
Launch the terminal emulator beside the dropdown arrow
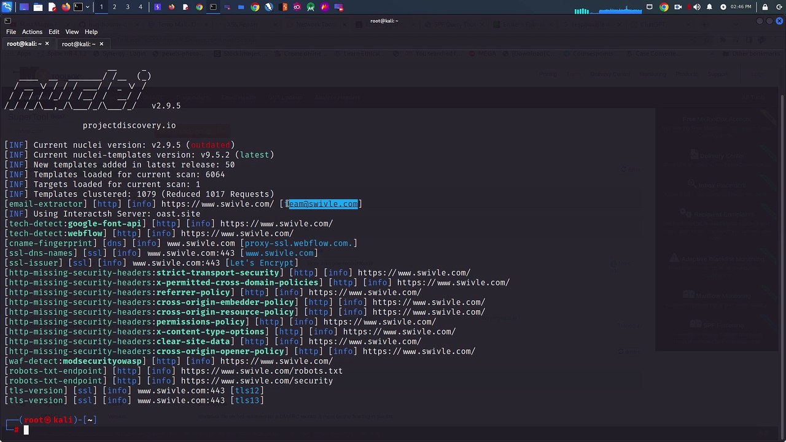pos(78,7)
